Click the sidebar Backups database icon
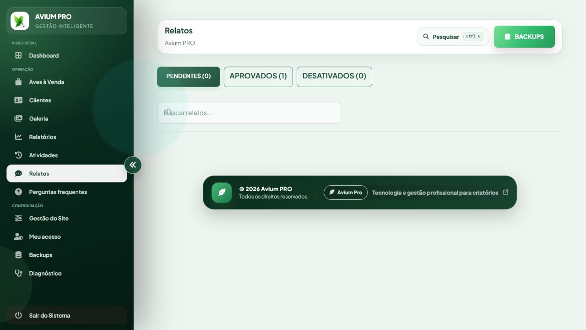Viewport: 586px width, 330px height. pos(18,255)
